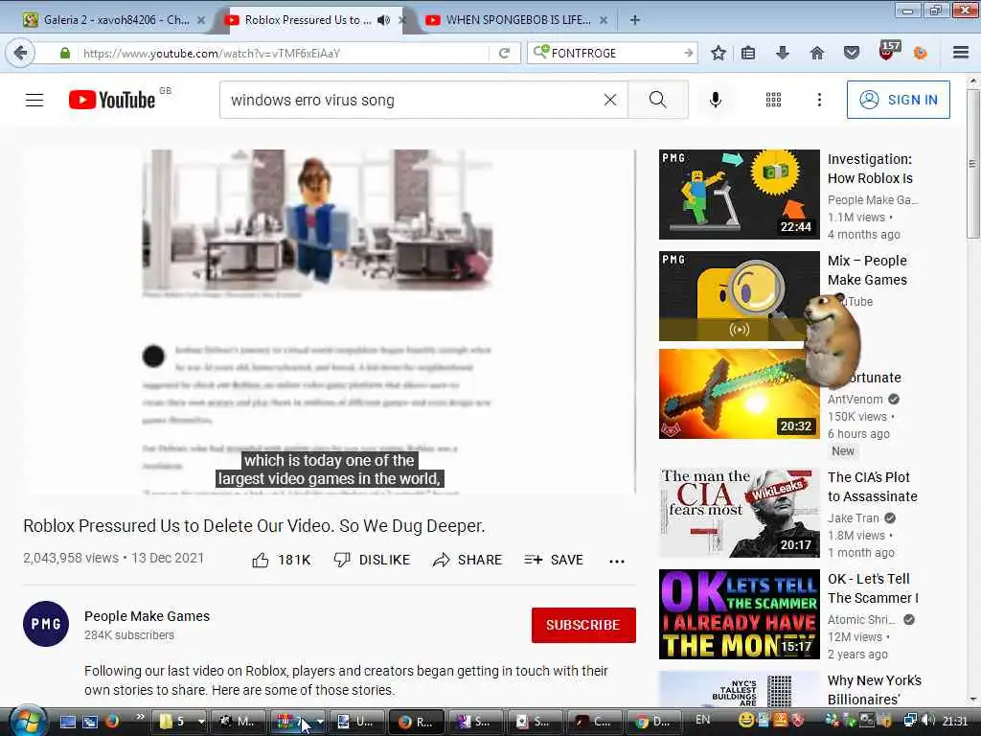Click DISLIKE on the video
The image size is (981, 736).
[372, 560]
